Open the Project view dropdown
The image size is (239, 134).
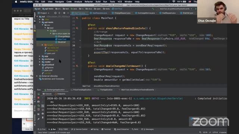click(43, 13)
